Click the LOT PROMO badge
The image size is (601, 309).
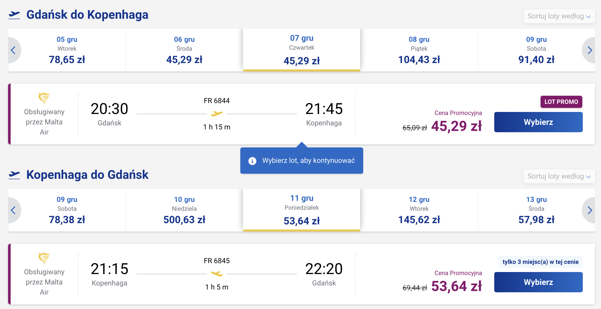click(x=561, y=102)
